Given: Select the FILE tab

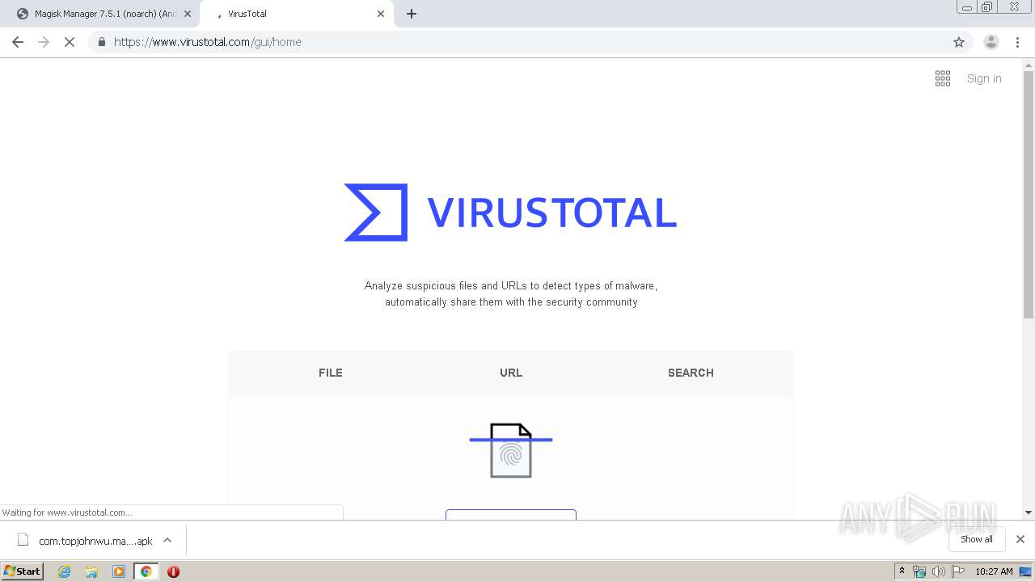Looking at the screenshot, I should click(331, 373).
